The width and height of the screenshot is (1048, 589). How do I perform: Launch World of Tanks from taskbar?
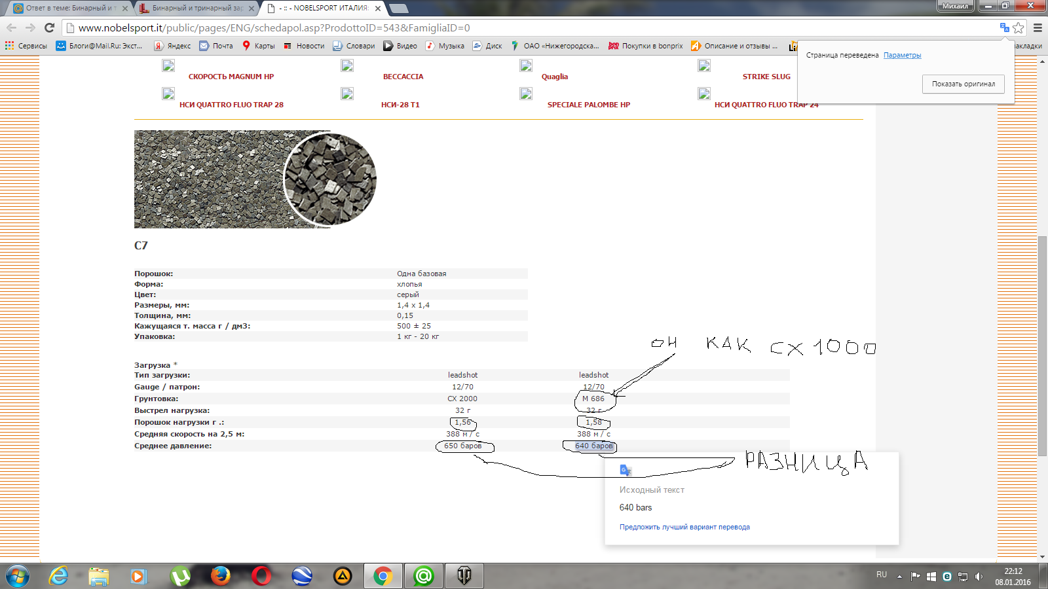[464, 576]
